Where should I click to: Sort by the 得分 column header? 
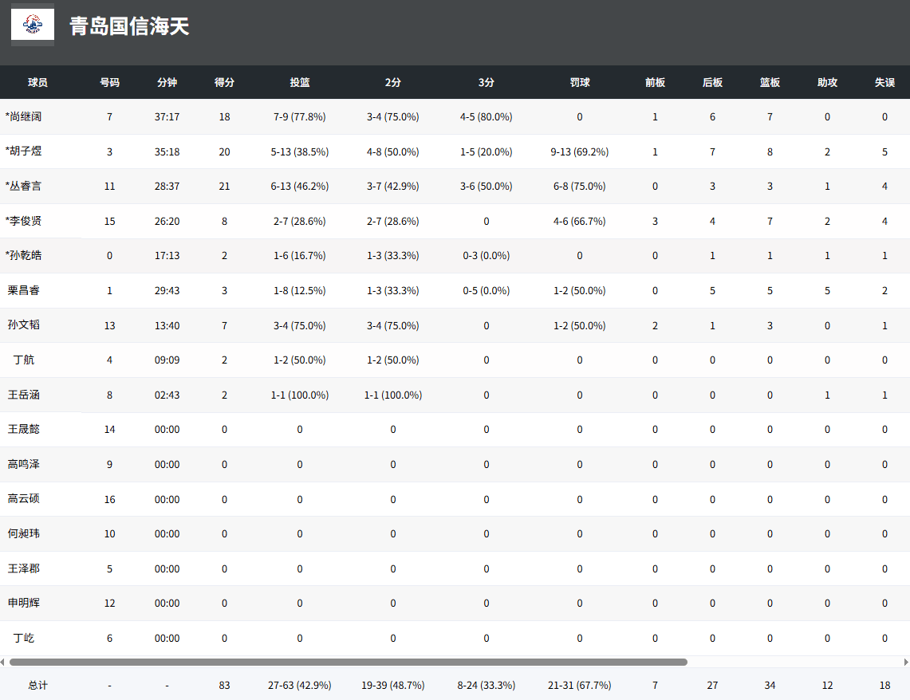(x=224, y=82)
